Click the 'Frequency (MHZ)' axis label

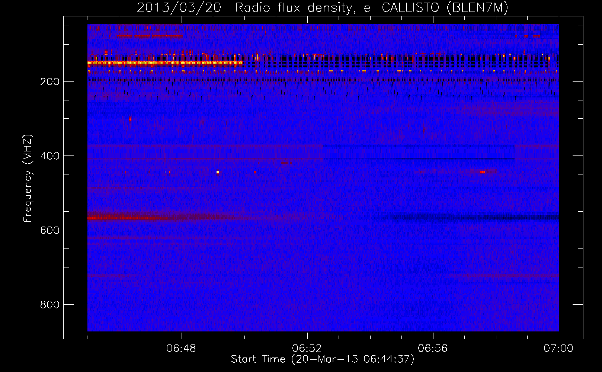pyautogui.click(x=28, y=178)
